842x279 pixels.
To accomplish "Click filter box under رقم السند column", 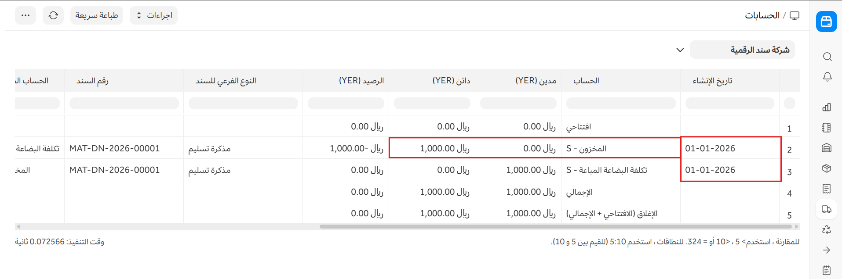I will (124, 104).
